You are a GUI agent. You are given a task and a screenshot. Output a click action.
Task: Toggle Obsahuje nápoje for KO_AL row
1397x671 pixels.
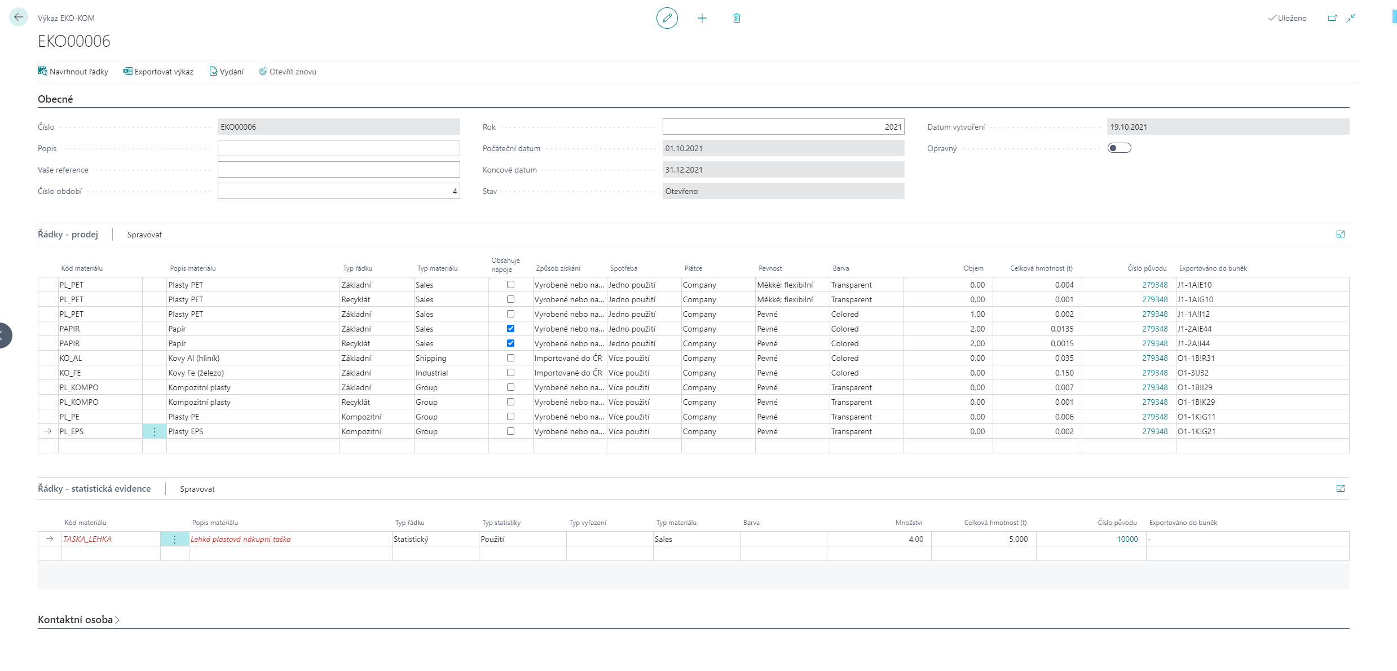(510, 358)
